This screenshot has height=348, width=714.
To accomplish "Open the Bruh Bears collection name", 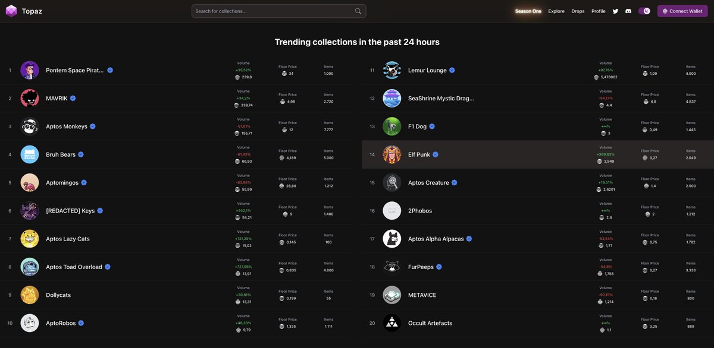I will pyautogui.click(x=61, y=154).
